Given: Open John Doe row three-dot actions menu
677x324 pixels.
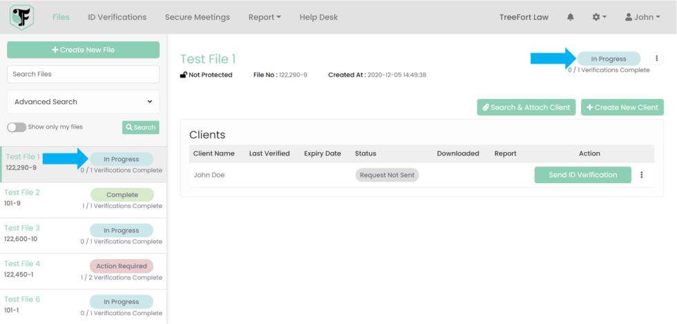Looking at the screenshot, I should [641, 175].
